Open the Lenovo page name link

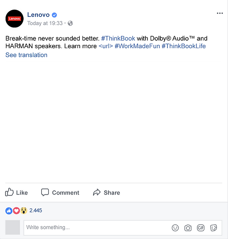coord(38,15)
